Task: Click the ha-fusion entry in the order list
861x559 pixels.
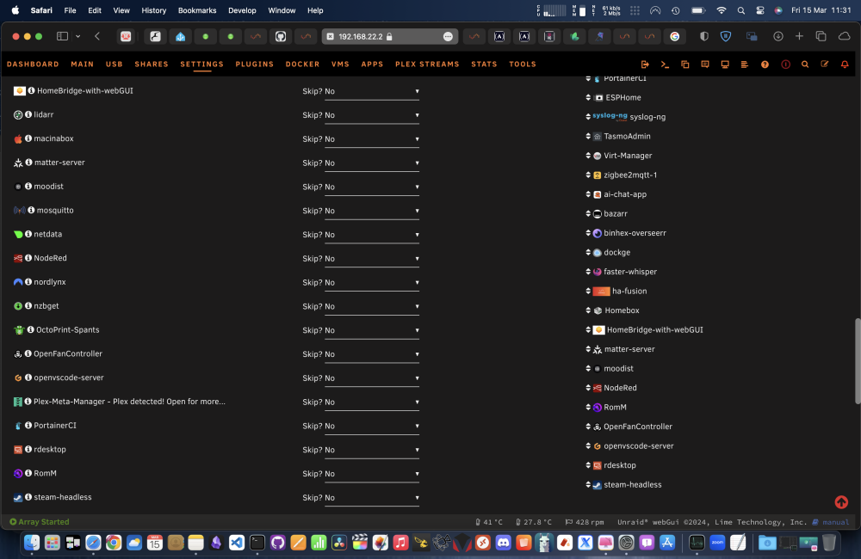Action: (616, 292)
